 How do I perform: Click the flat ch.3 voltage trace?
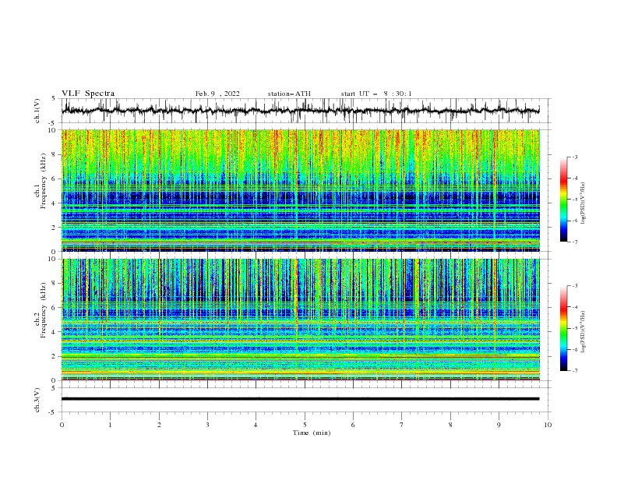pos(300,399)
